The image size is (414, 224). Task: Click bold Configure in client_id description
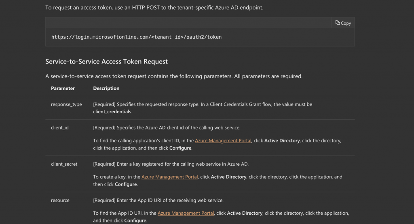coord(180,148)
